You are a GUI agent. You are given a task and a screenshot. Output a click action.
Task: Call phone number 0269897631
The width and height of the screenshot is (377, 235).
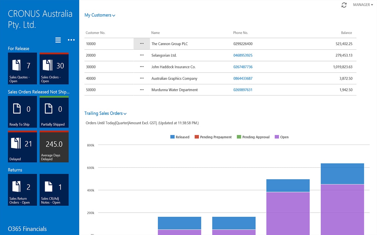point(243,90)
